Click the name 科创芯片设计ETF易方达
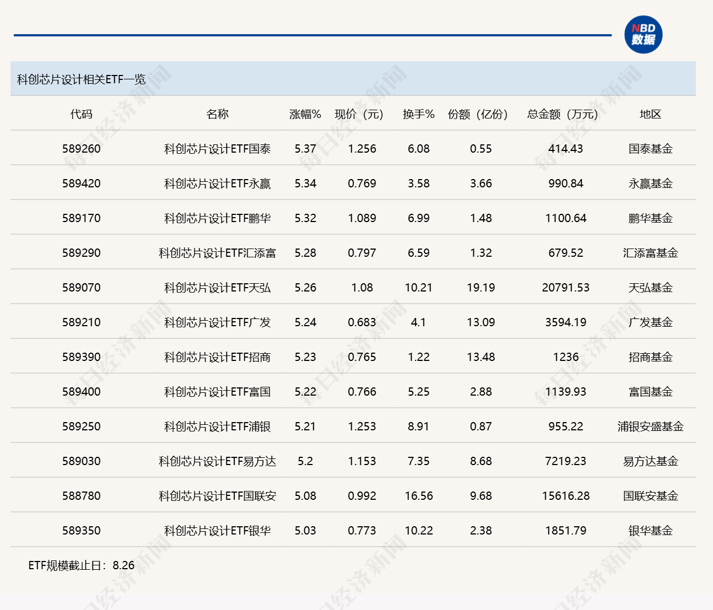Screen dimensions: 713x610 click(x=217, y=461)
